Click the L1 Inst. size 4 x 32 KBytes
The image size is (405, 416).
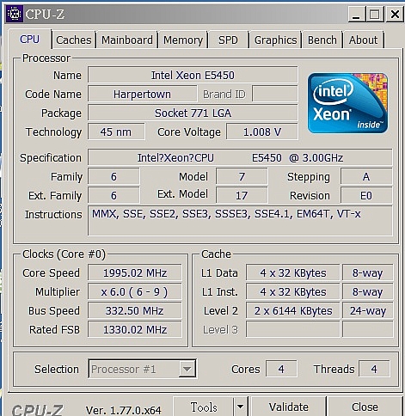click(293, 291)
